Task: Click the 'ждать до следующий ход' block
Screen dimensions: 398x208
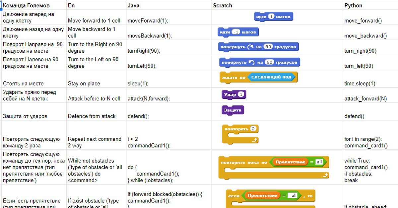Action: (258, 78)
